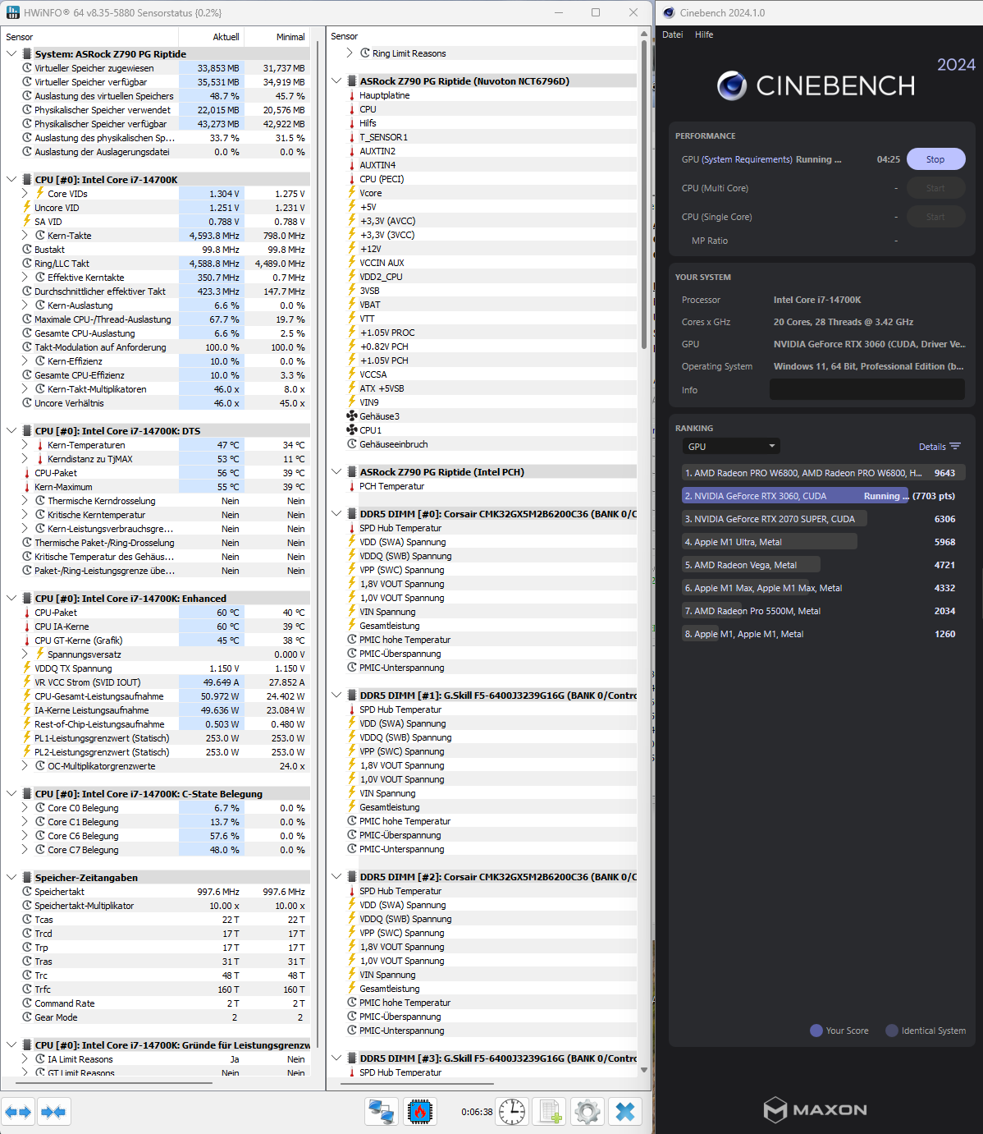
Task: Click the clock reset timer icon in HWiNFO
Action: point(512,1112)
